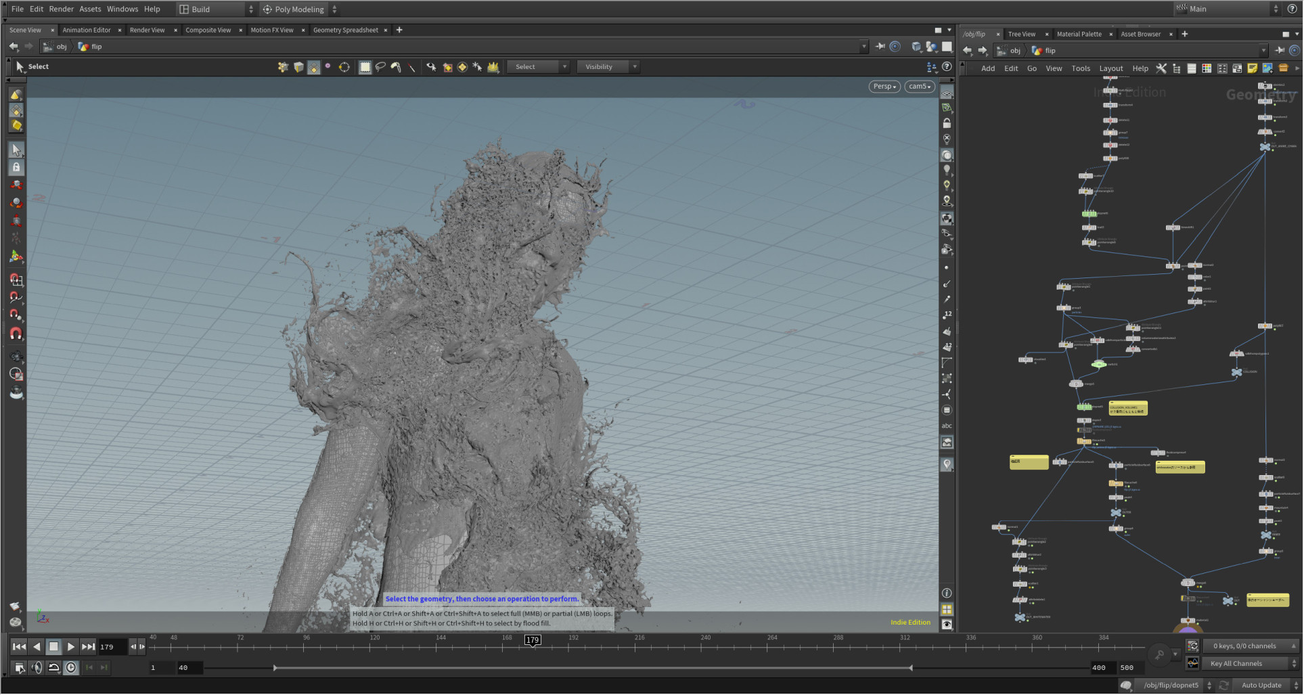This screenshot has height=695, width=1304.
Task: Toggle the small point selection mode icon
Action: 328,66
